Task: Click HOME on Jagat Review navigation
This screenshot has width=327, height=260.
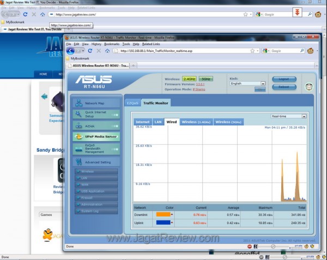Action: coord(43,74)
